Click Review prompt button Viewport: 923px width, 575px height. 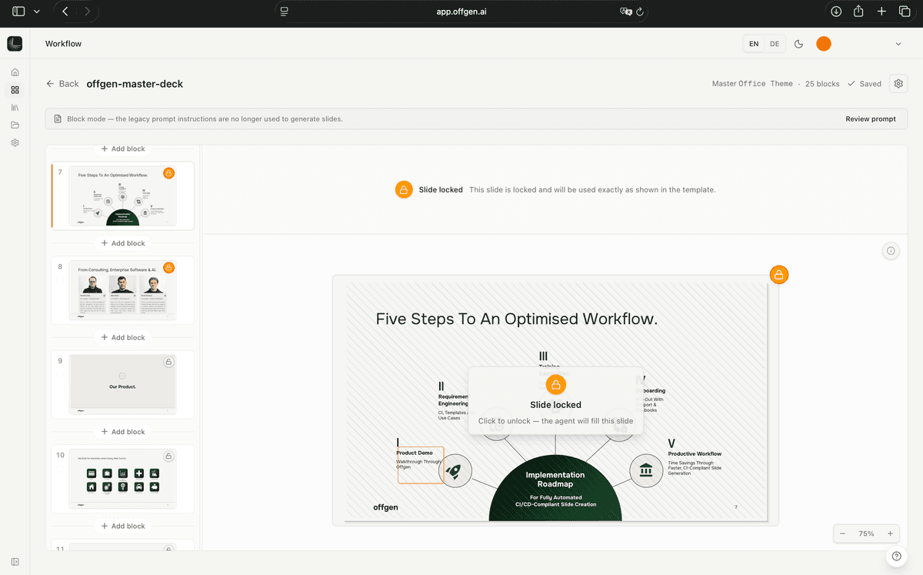coord(871,119)
